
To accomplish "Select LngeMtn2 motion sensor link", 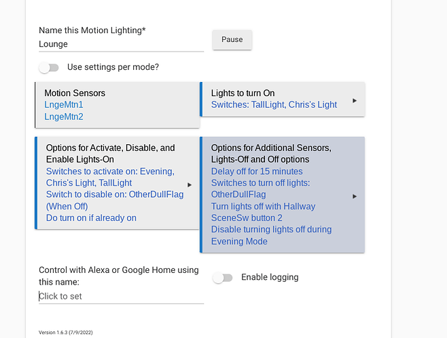I will [x=64, y=117].
